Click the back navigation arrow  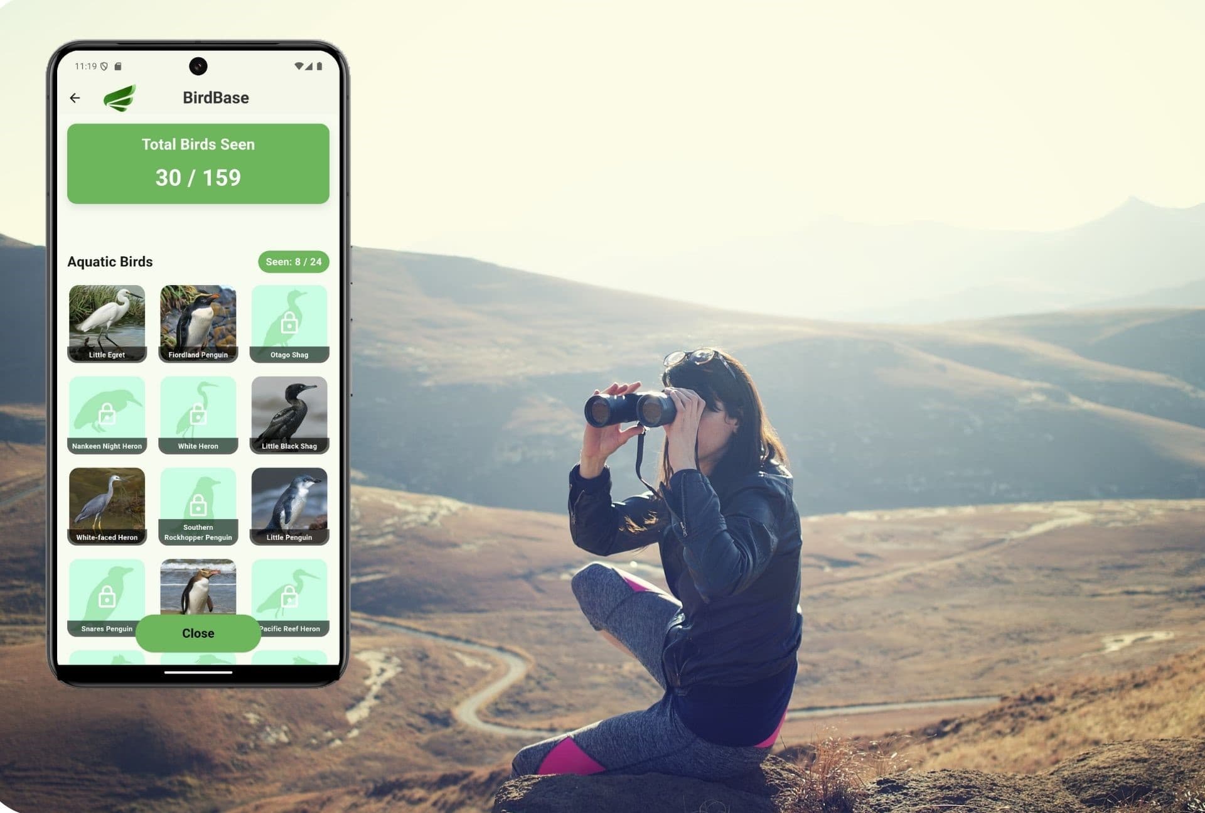click(75, 98)
